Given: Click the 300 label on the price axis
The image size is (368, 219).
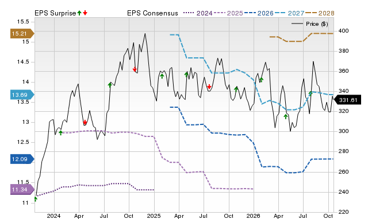Looking at the screenshot, I should click(x=343, y=131).
